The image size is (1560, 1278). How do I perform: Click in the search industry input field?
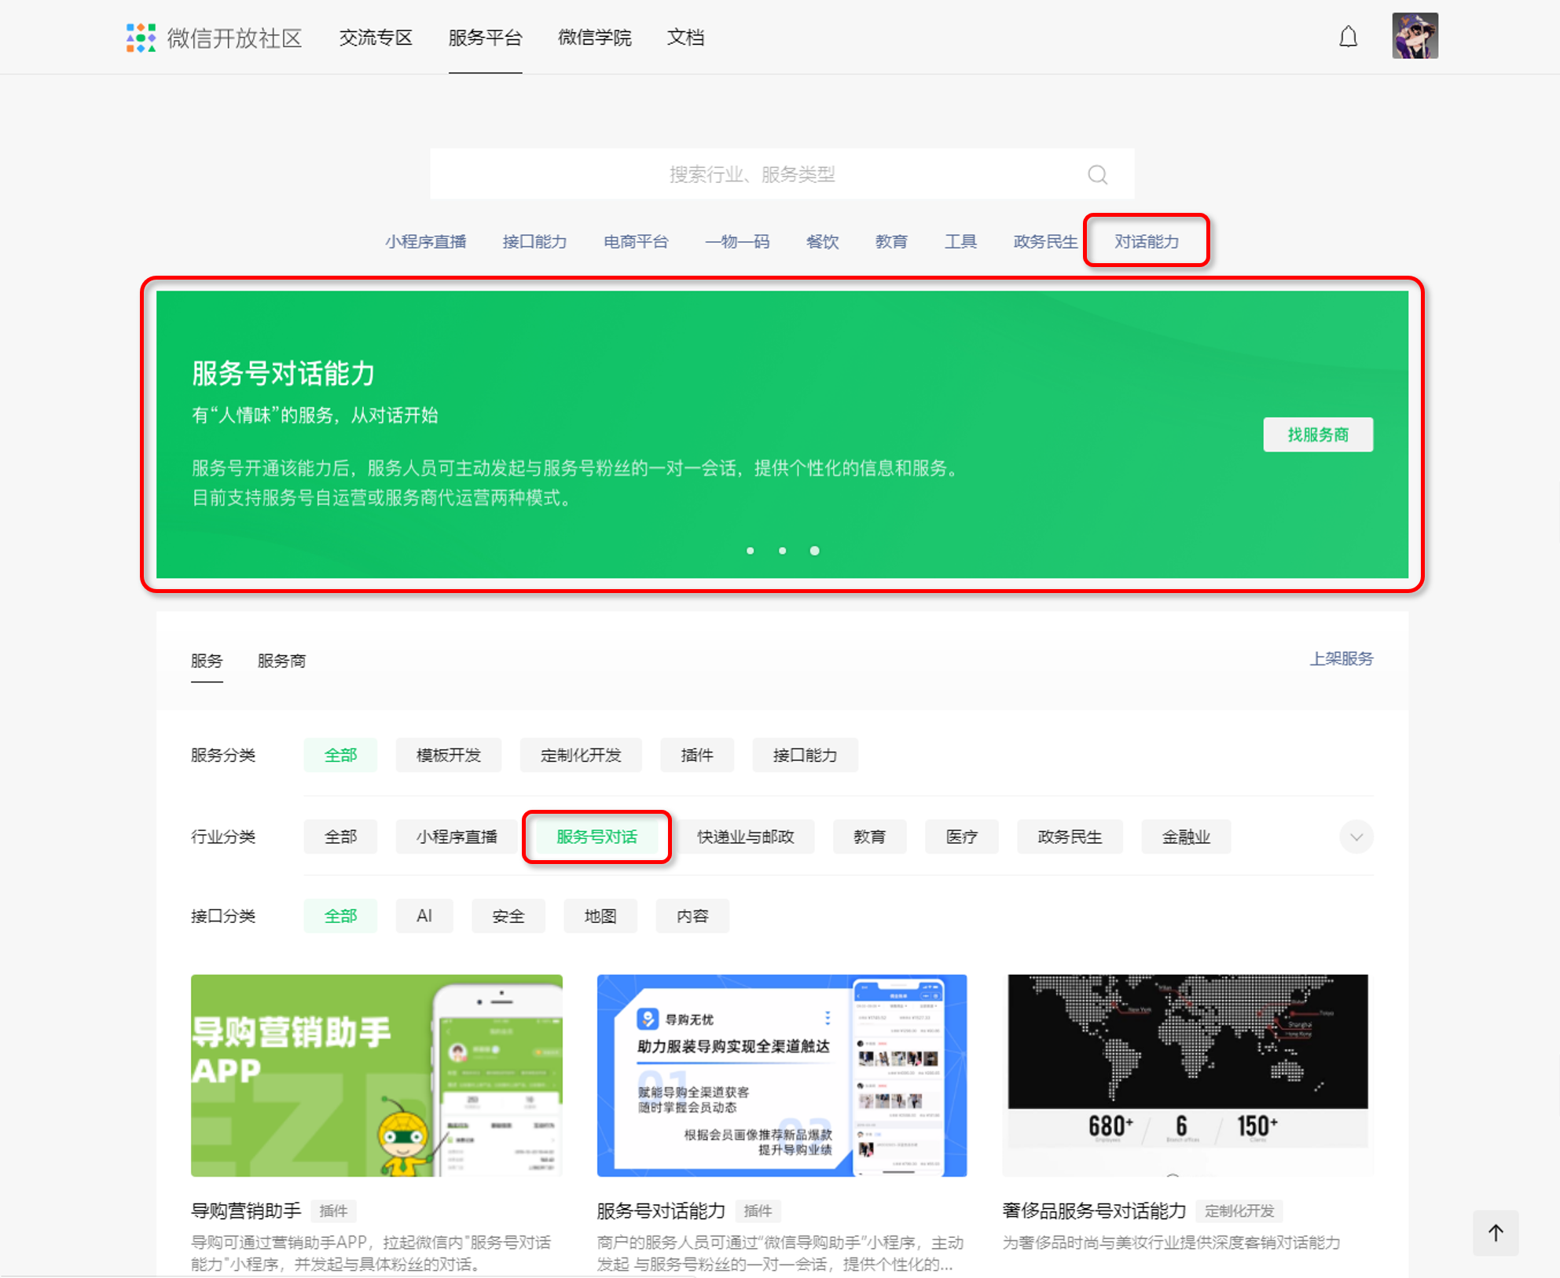[x=751, y=174]
